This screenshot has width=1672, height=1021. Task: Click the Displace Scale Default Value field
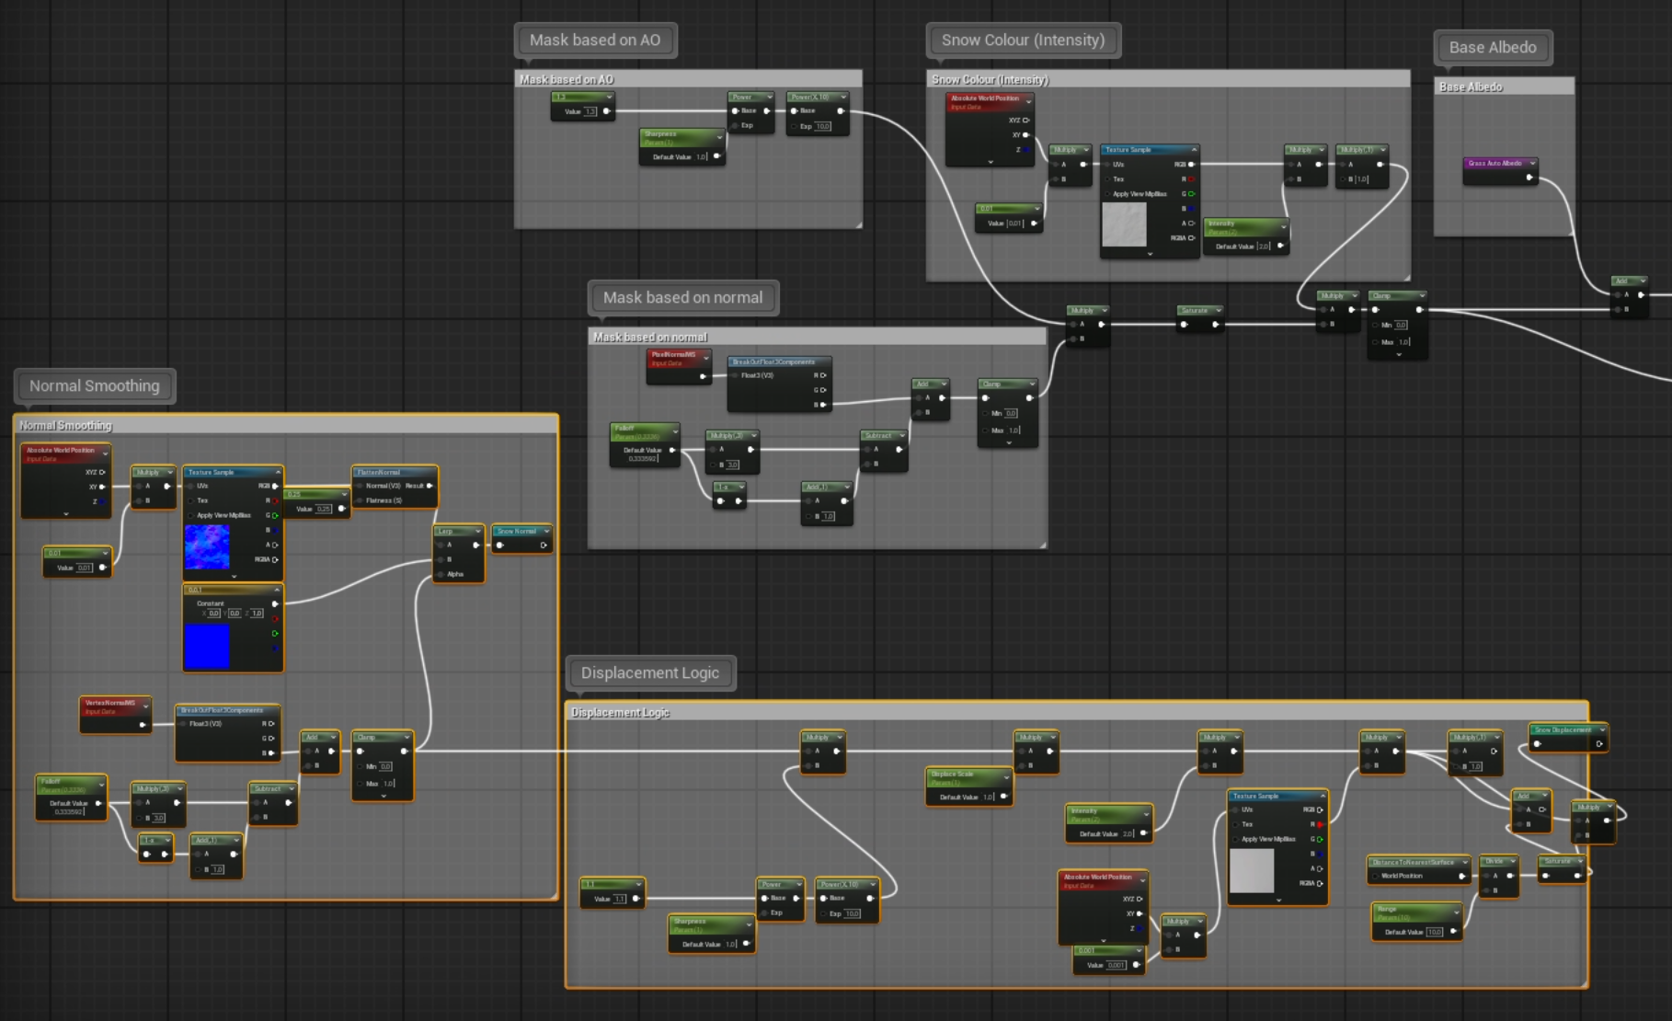tap(988, 797)
